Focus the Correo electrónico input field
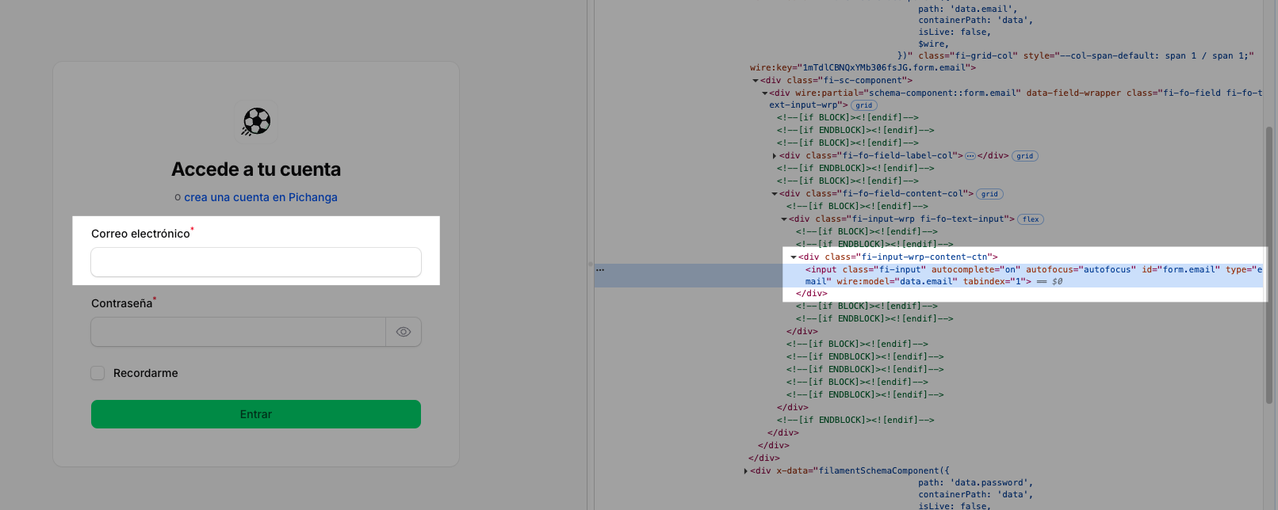The height and width of the screenshot is (510, 1278). 256,262
